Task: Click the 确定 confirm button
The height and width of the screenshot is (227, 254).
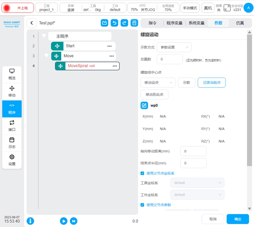Action: [238, 219]
